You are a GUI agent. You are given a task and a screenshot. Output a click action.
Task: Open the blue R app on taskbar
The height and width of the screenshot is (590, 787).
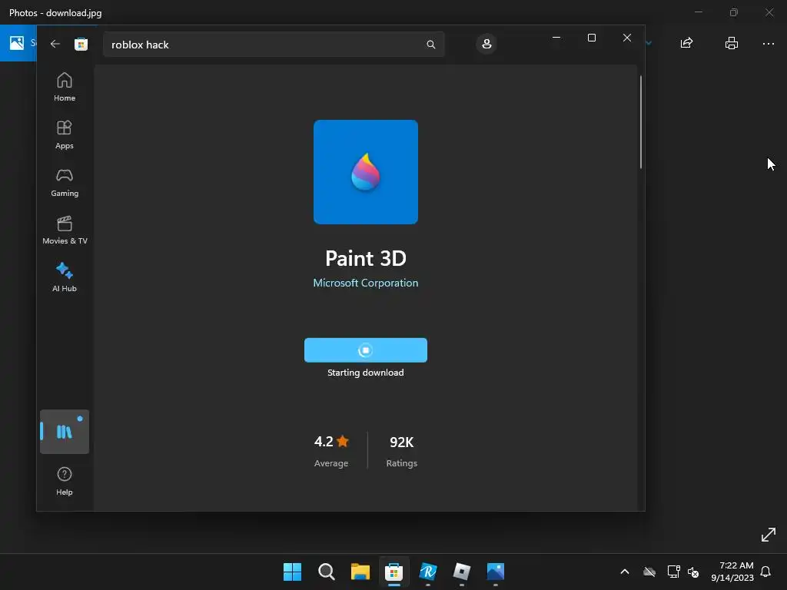(427, 572)
